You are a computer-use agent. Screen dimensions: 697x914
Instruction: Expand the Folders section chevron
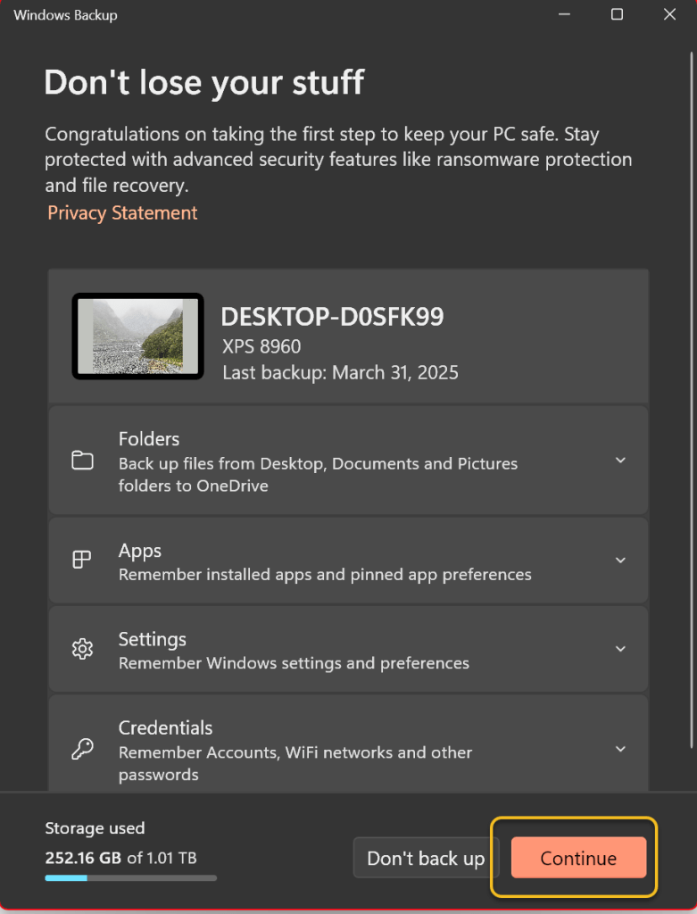click(620, 461)
